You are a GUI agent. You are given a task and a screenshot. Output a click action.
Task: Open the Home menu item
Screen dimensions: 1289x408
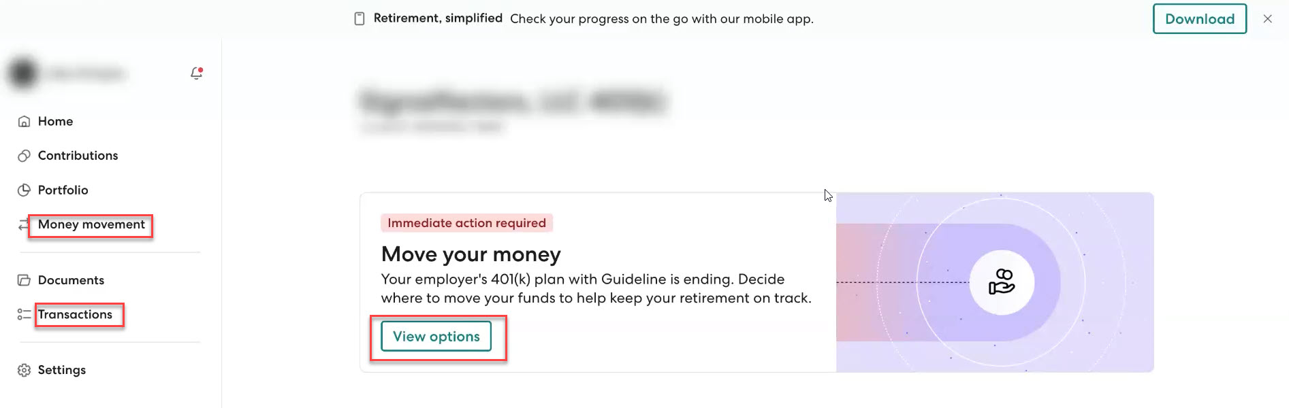(55, 122)
